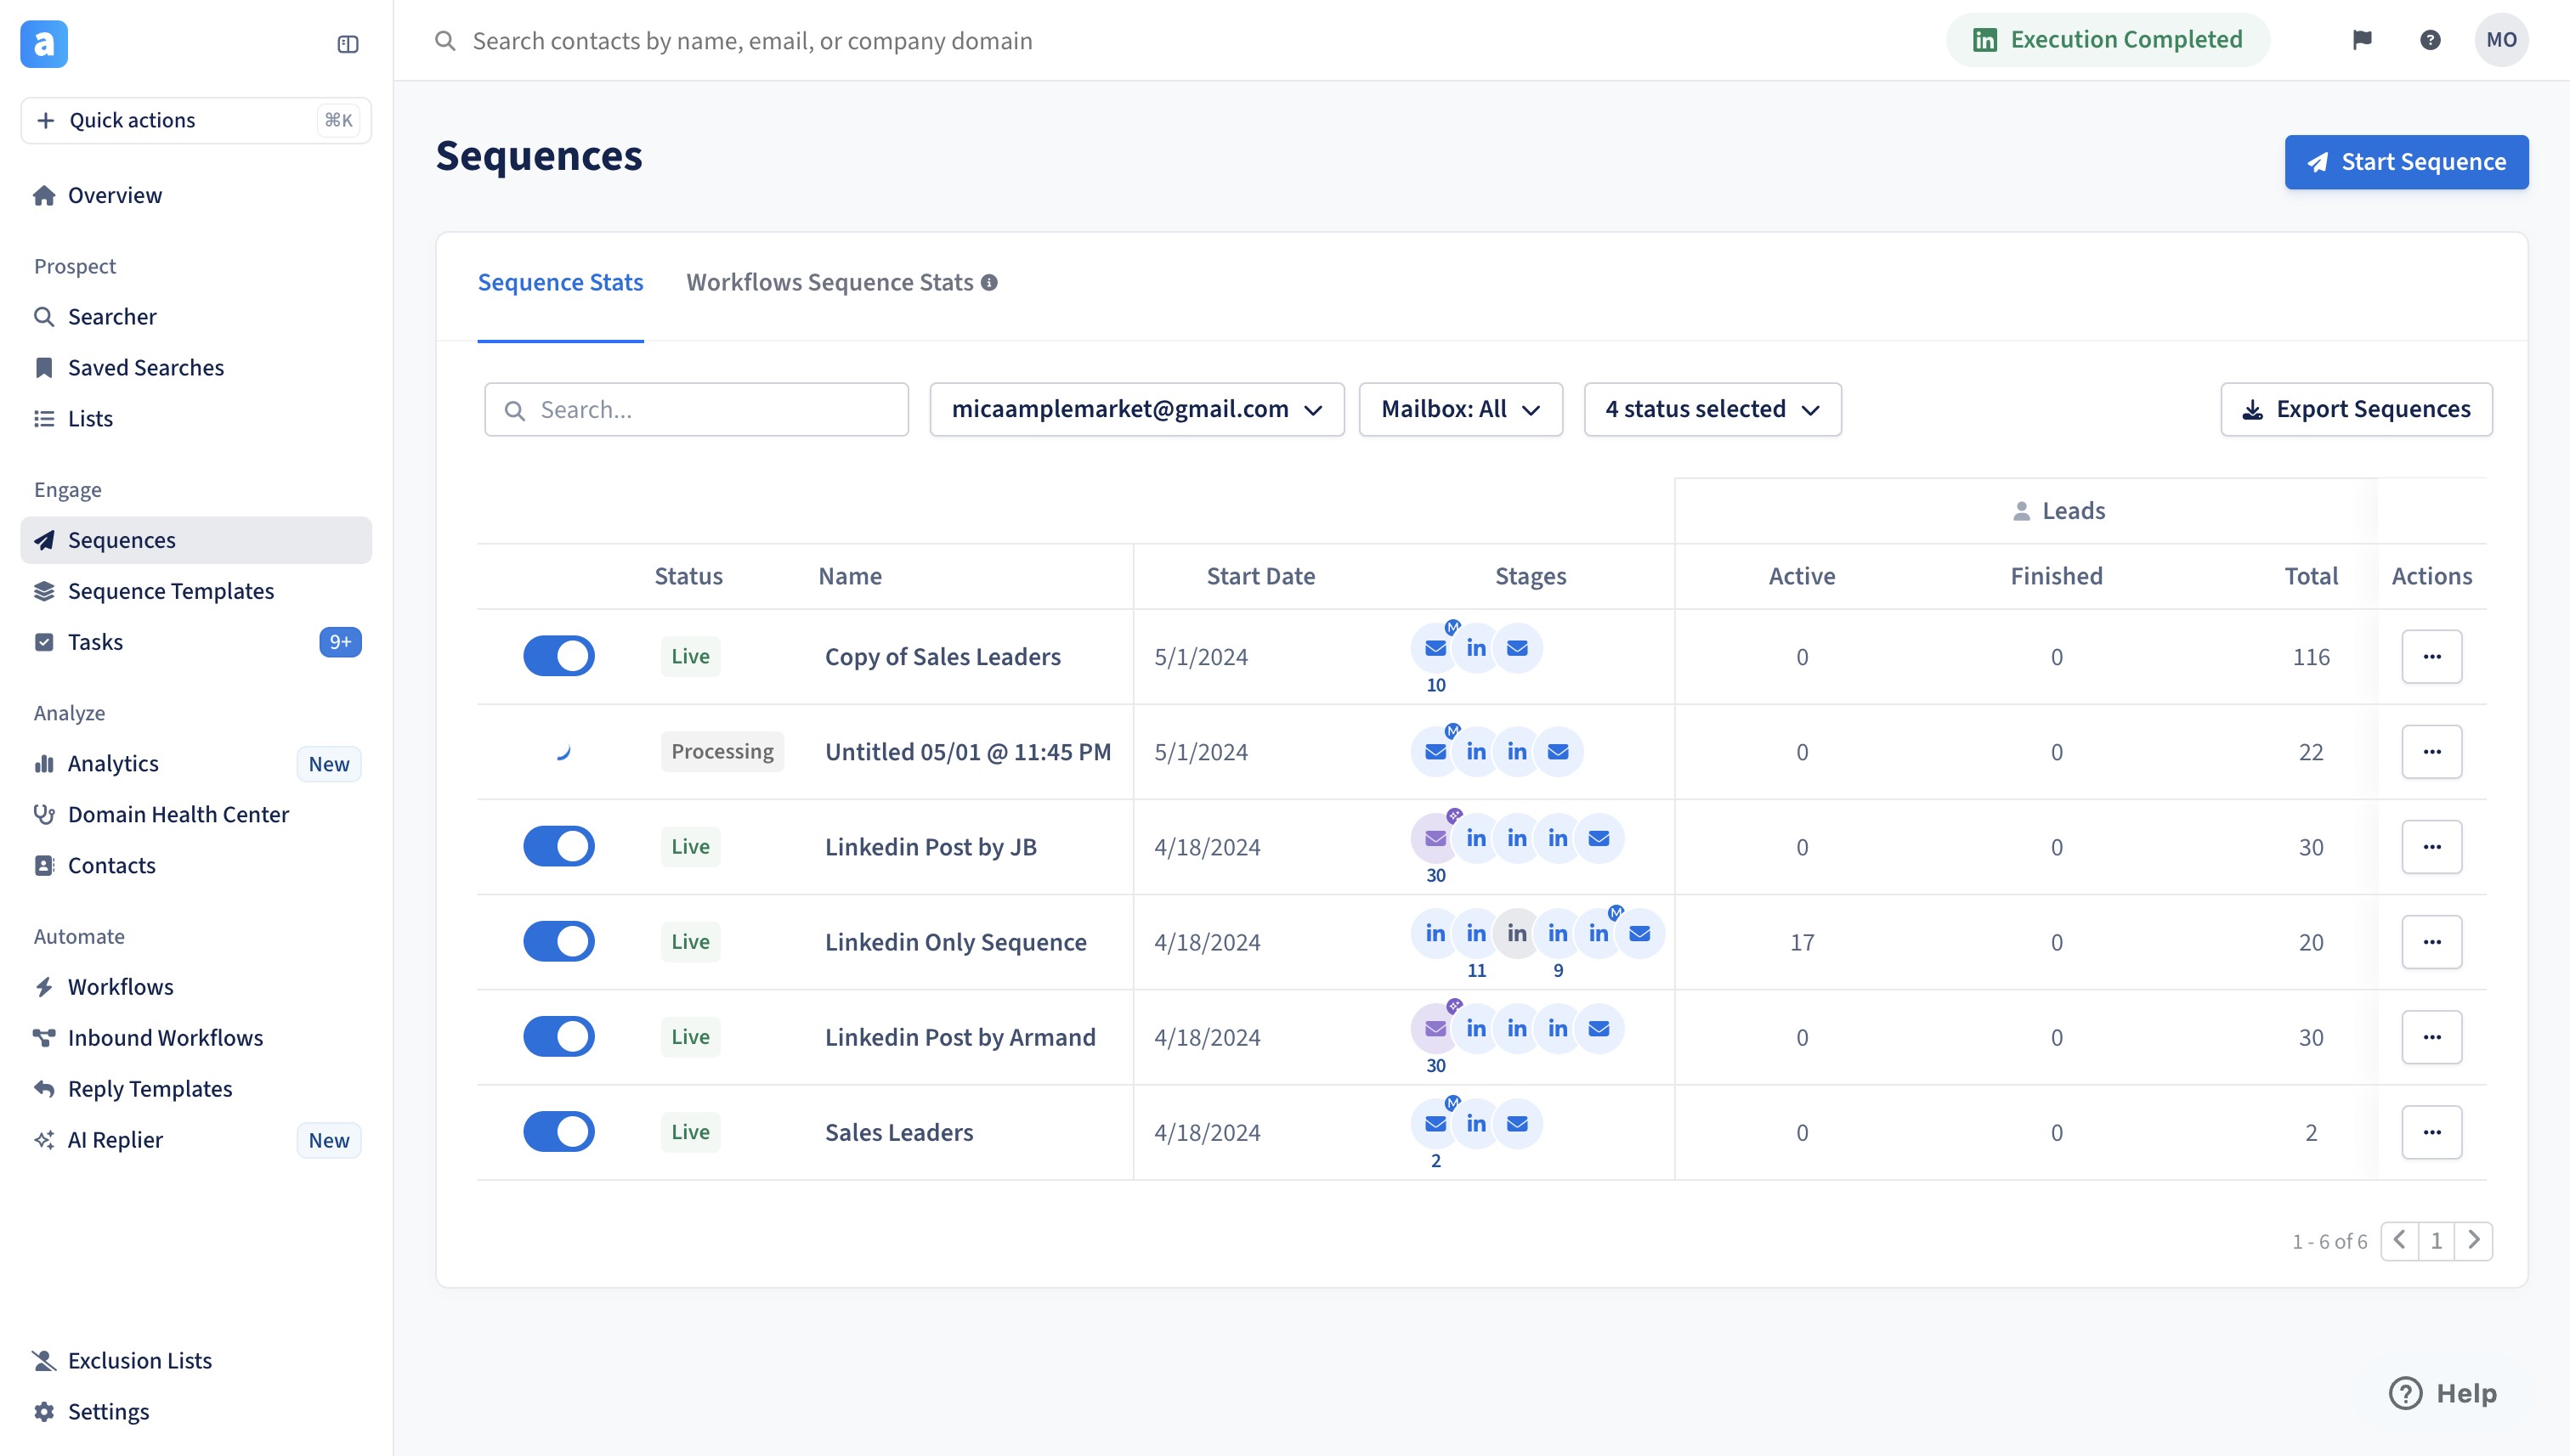The image size is (2570, 1456).
Task: Open the Mailbox: All dropdown
Action: pos(1459,409)
